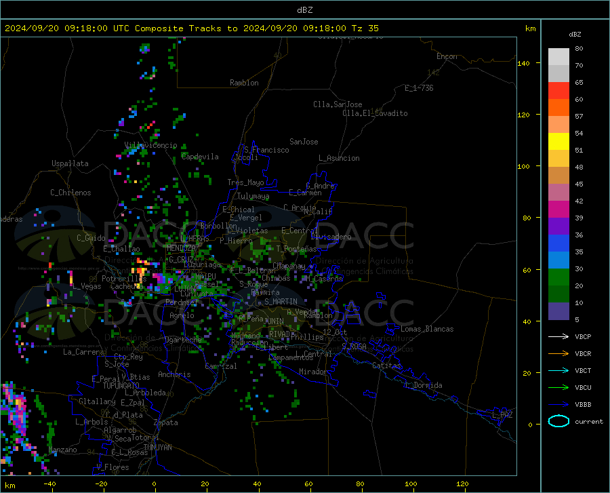Image resolution: width=610 pixels, height=493 pixels.
Task: Click the 'km' label at top right
Action: pyautogui.click(x=530, y=28)
